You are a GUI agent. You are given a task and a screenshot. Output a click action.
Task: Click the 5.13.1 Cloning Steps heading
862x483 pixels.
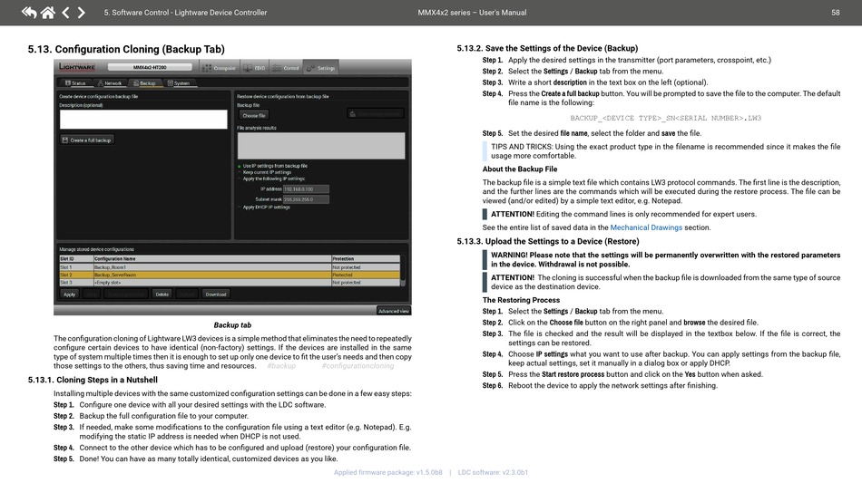click(x=93, y=380)
